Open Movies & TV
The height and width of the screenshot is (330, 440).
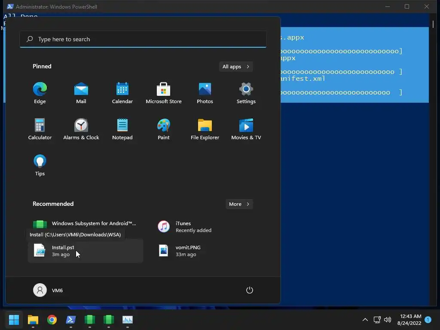pyautogui.click(x=246, y=129)
